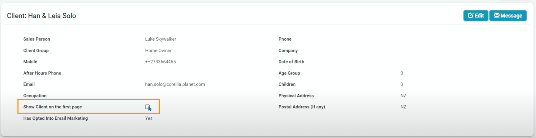
Task: Click the Occupation field label
Action: click(x=35, y=96)
